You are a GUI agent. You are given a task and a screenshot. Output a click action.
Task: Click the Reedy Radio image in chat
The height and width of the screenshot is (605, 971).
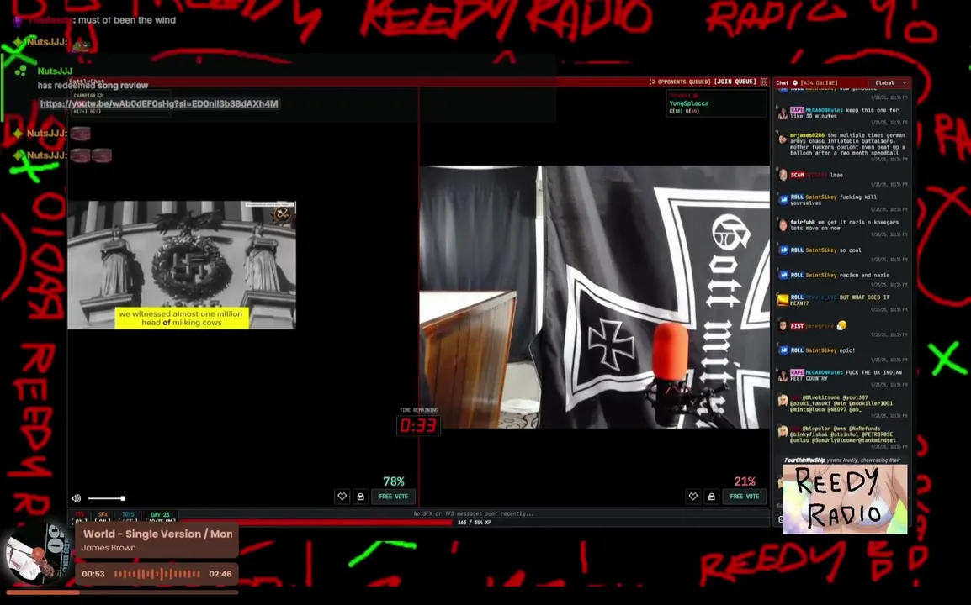tap(845, 498)
